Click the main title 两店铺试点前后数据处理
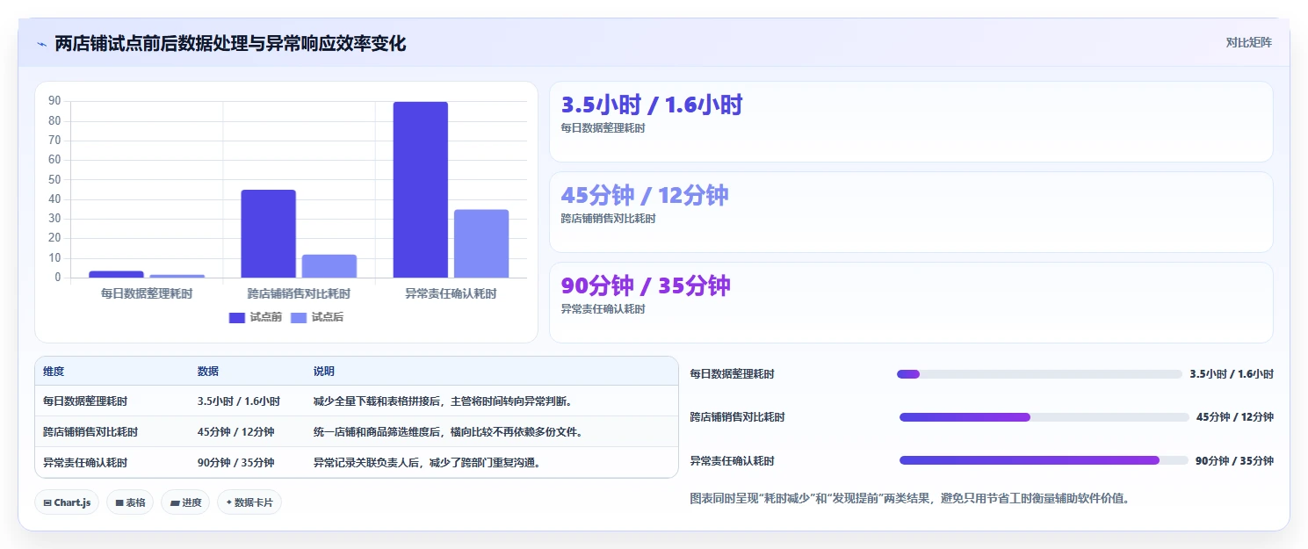 230,44
